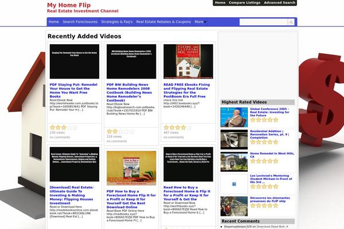Open the Staying Put Remodel video thumbnail
Image resolution: width=344 pixels, height=229 pixels.
[75, 61]
